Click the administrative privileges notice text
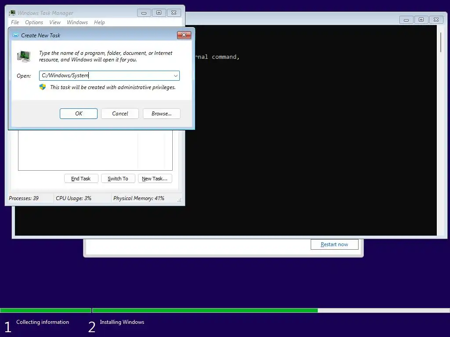 pos(113,87)
